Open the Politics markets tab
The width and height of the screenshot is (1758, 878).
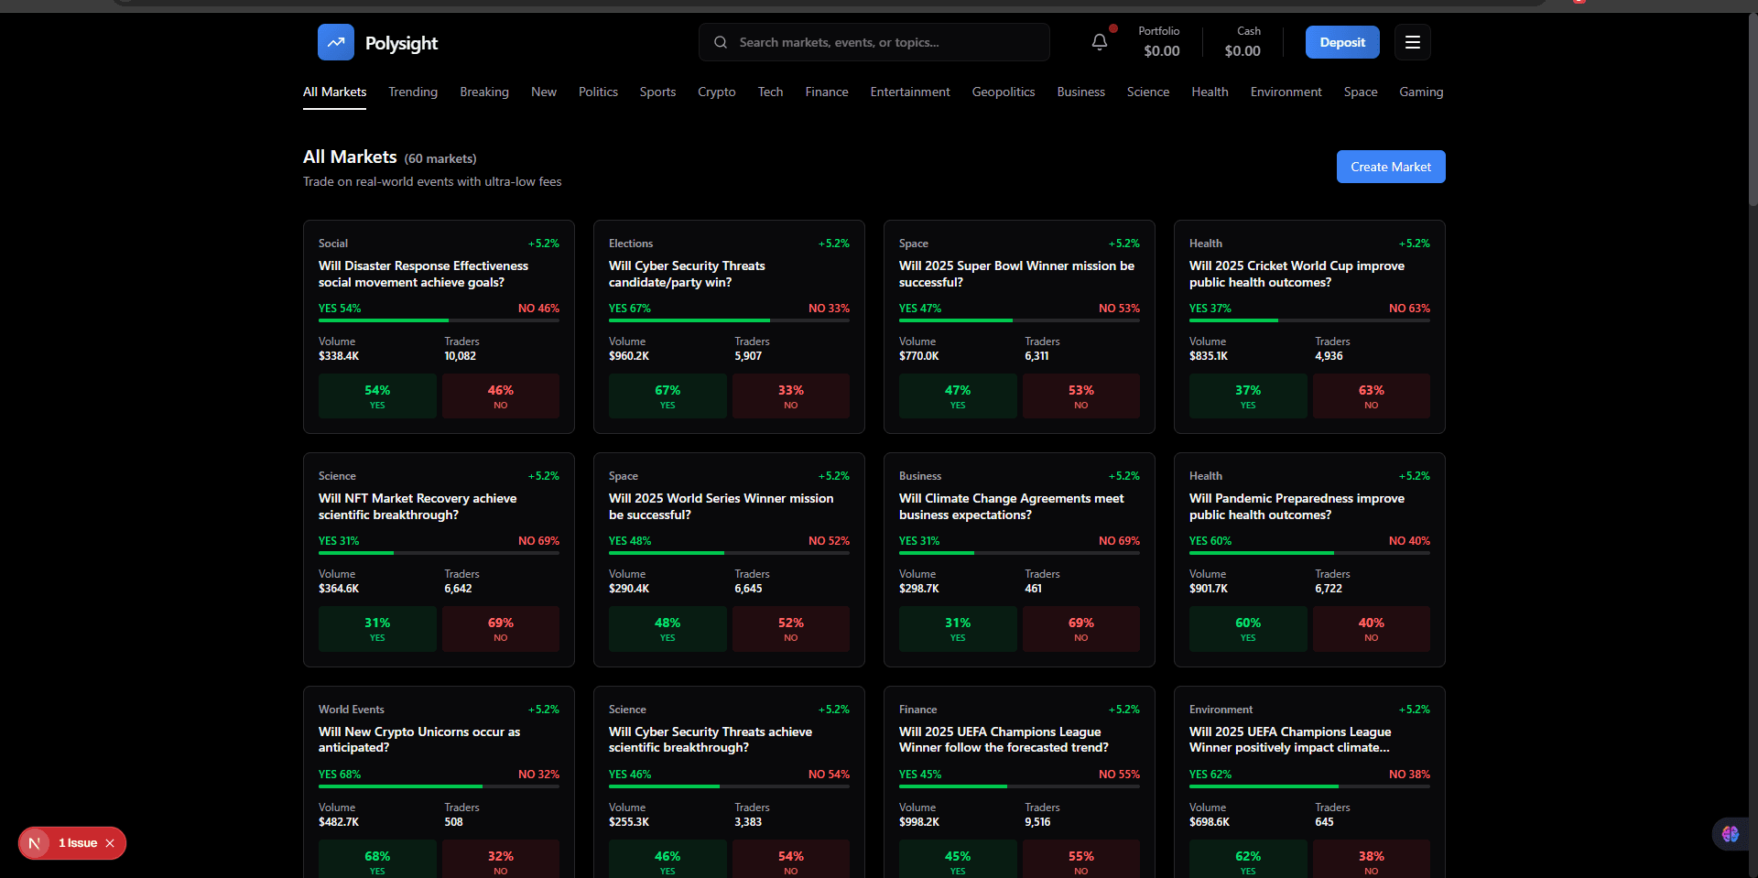coord(598,92)
